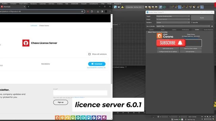Screen dimensions: 216x121
Task: Open the Modifiers menu in 3ds Max
Action: [5, 4]
